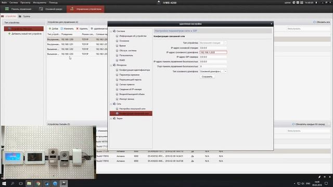
Task: Open the Файл menu
Action: click(4, 3)
